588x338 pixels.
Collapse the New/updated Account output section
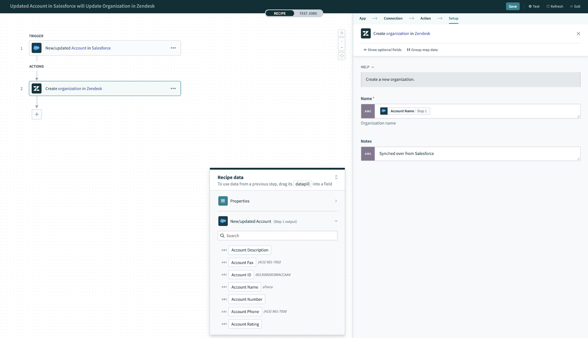(x=336, y=221)
